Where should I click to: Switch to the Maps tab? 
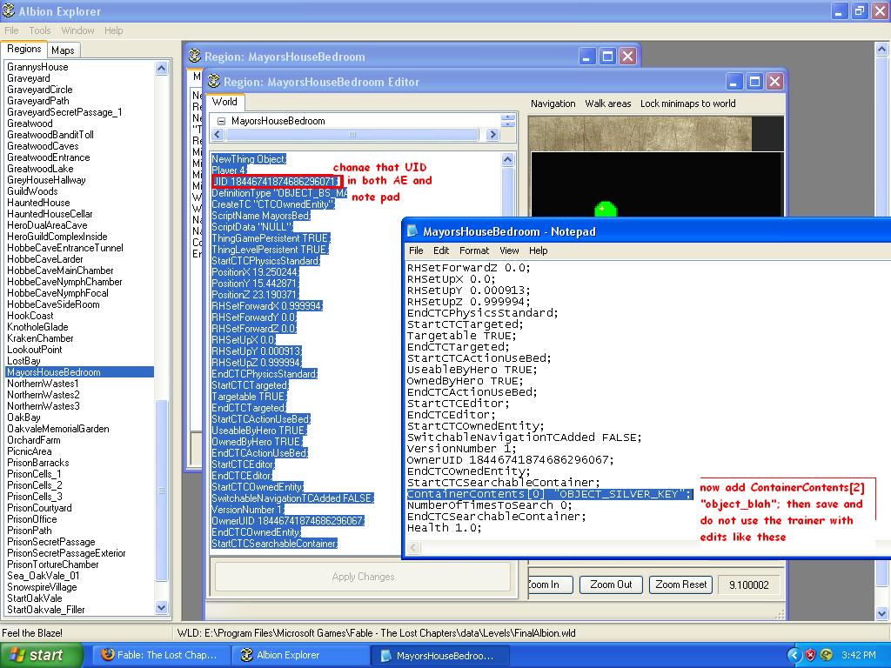63,50
